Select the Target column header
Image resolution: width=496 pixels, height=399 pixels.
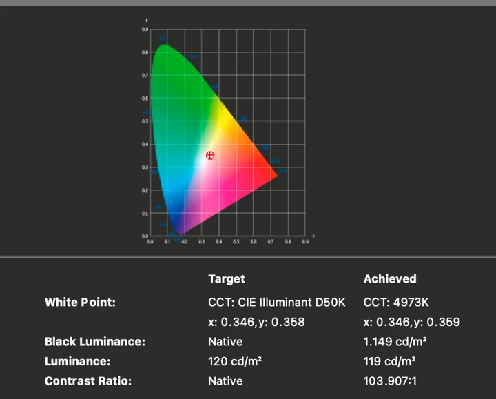tap(227, 279)
